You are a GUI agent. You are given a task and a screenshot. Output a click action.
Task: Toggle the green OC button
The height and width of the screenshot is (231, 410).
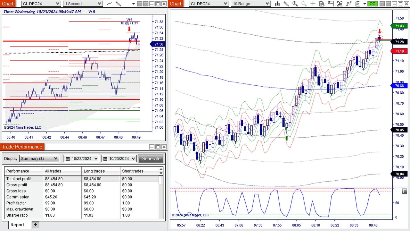click(x=372, y=4)
